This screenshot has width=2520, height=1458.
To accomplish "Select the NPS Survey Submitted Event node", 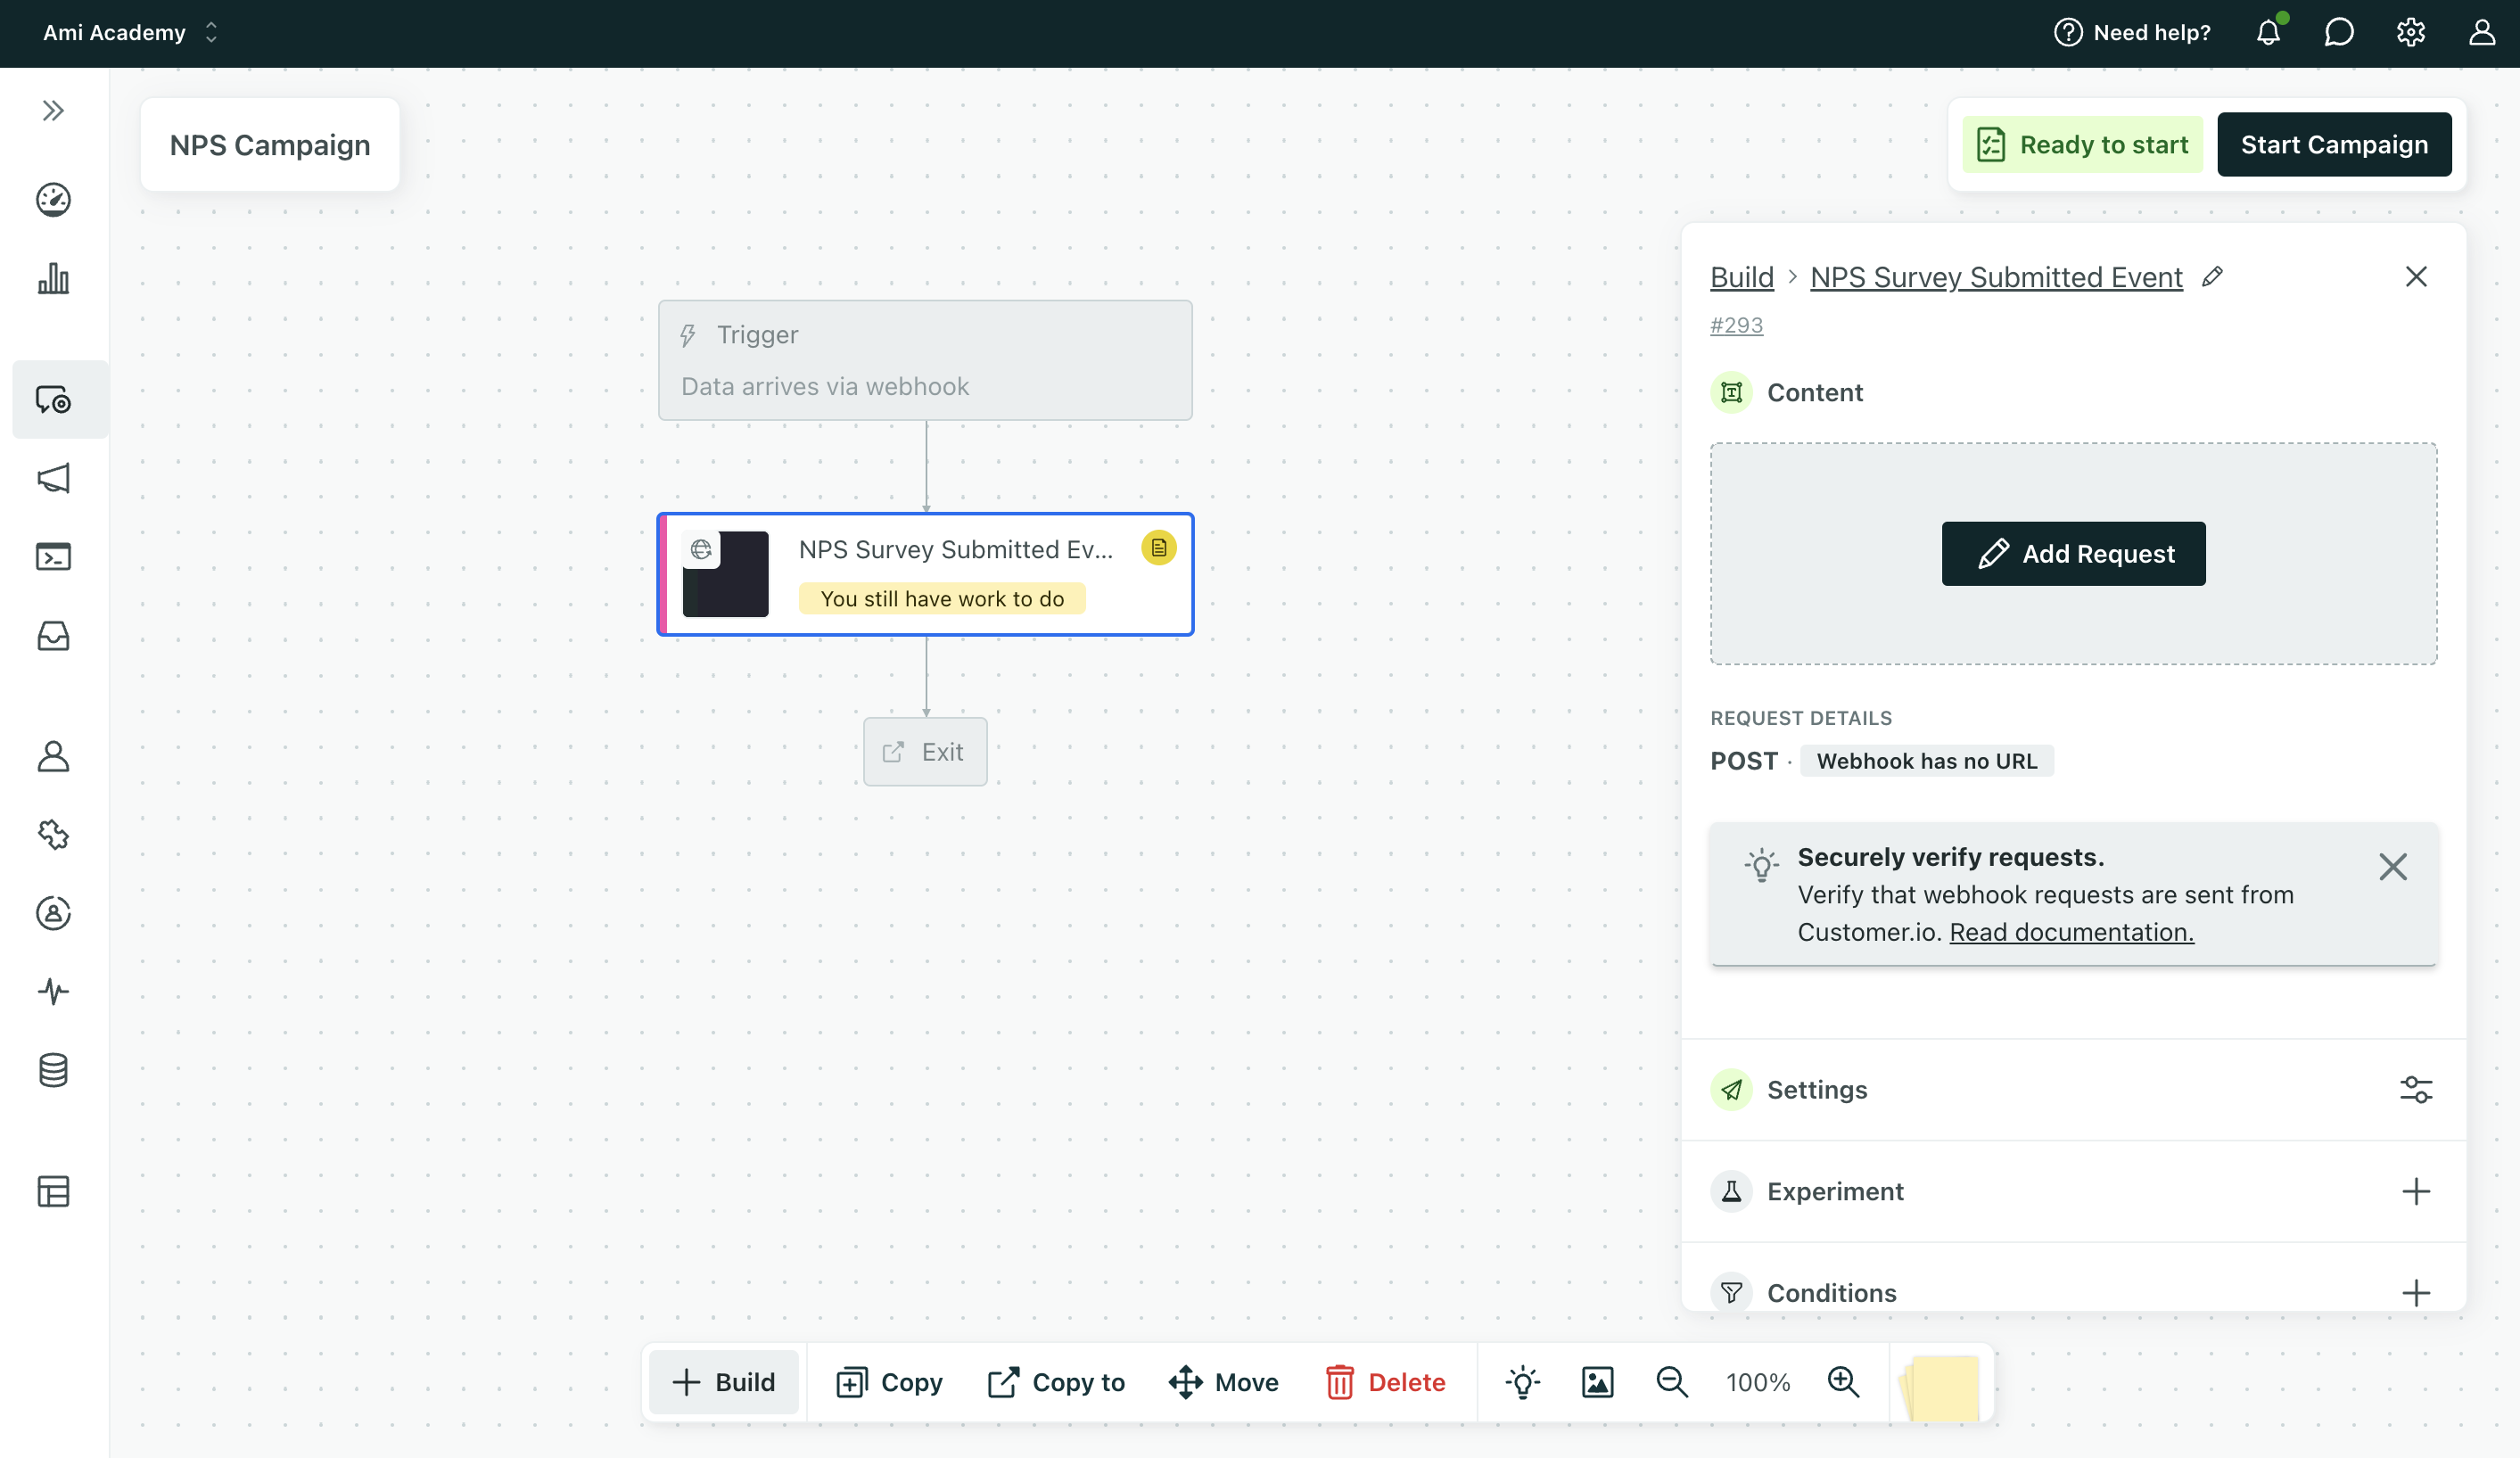I will 925,574.
